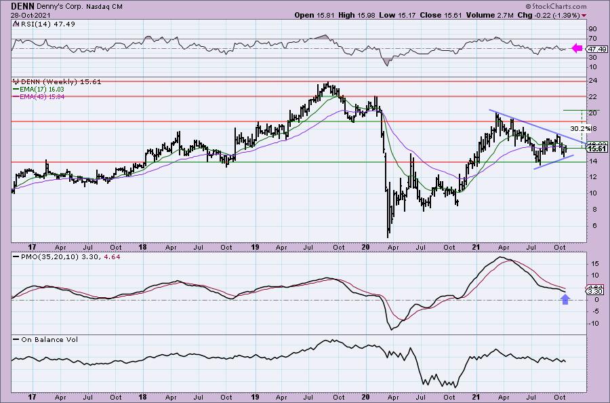Viewport: 610px width, 403px height.
Task: Click the PMO axis label -10
Action: tap(593, 324)
